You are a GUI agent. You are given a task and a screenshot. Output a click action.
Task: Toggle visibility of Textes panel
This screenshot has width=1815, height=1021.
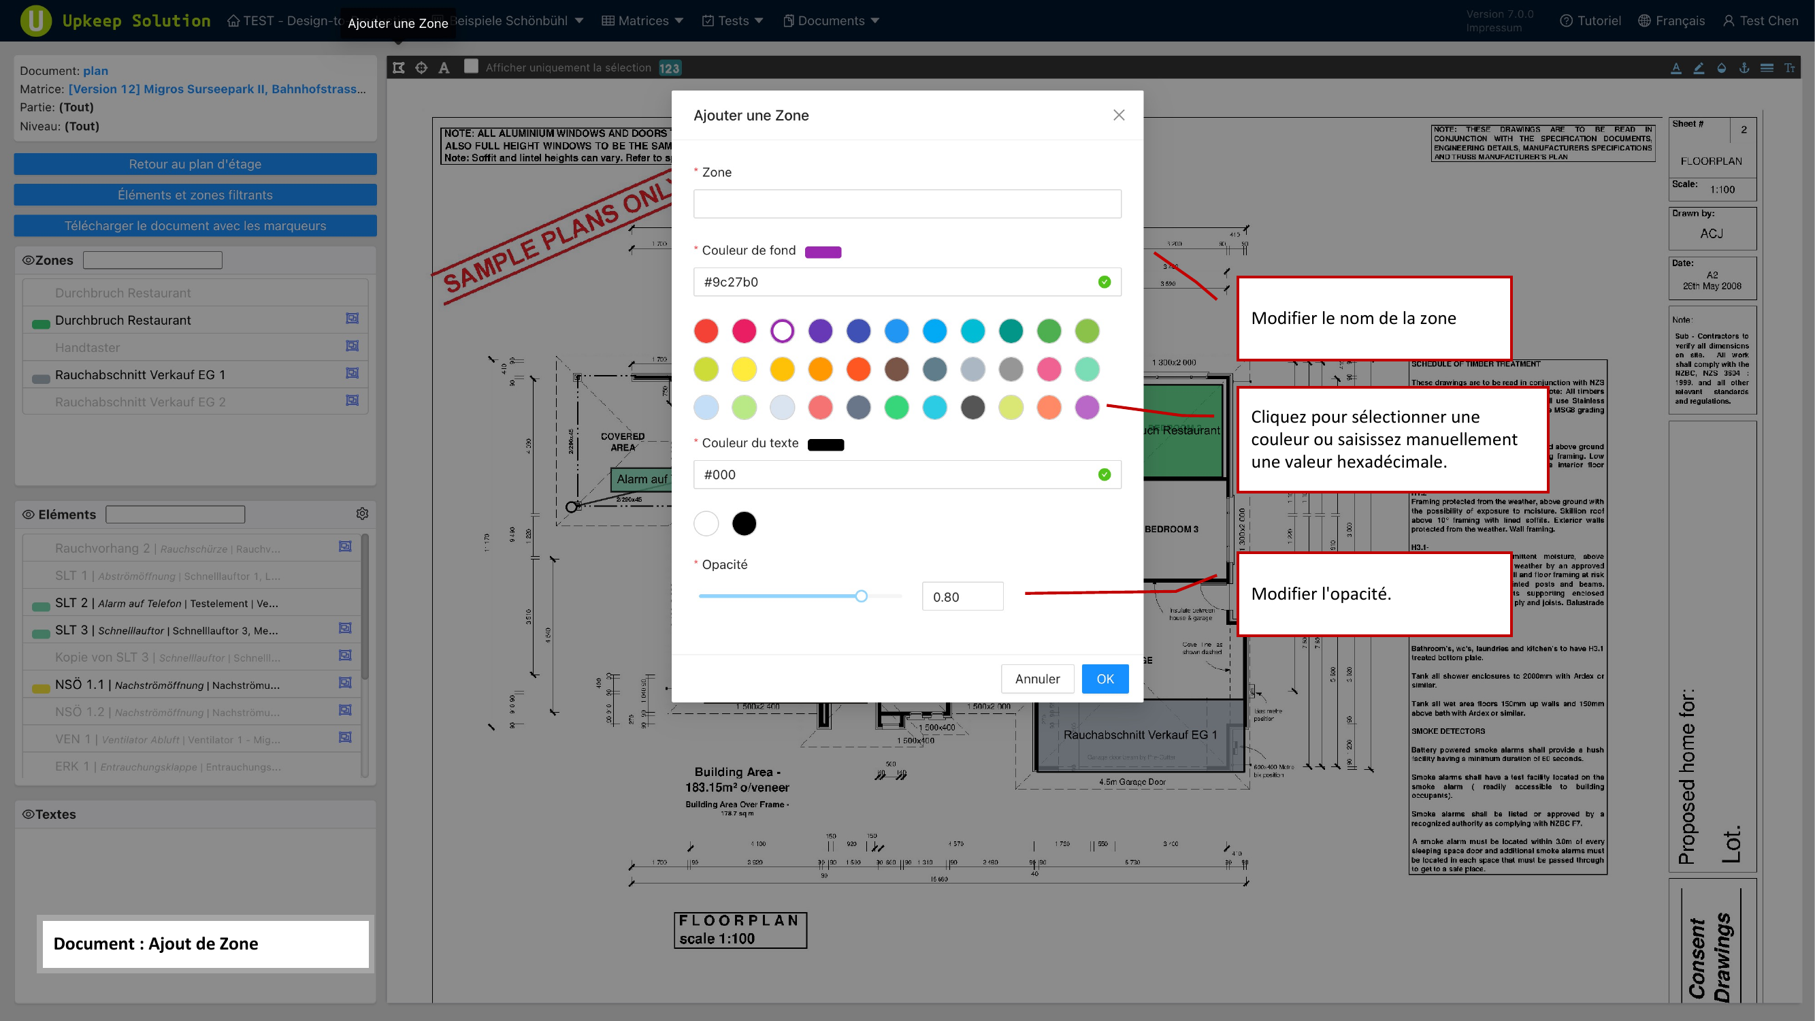(28, 814)
